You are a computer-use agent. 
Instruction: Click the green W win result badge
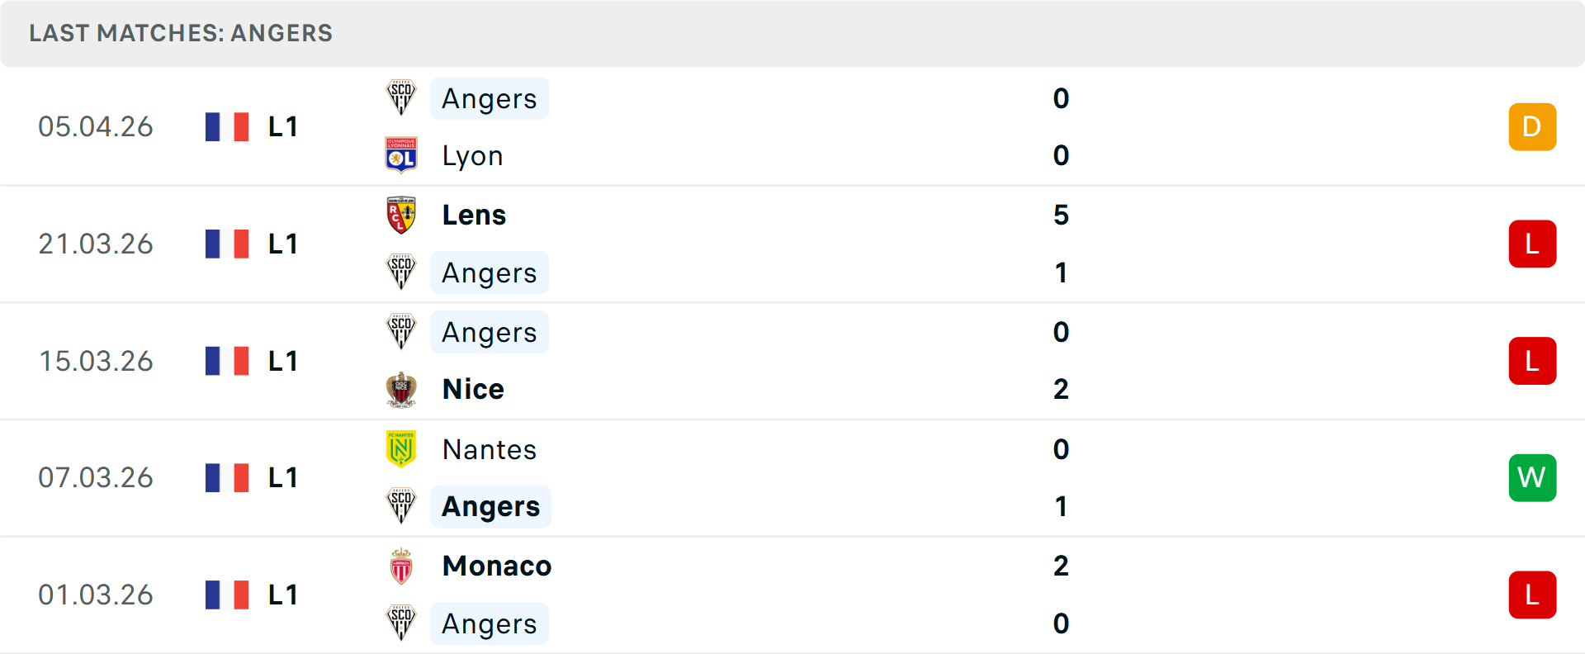coord(1532,478)
